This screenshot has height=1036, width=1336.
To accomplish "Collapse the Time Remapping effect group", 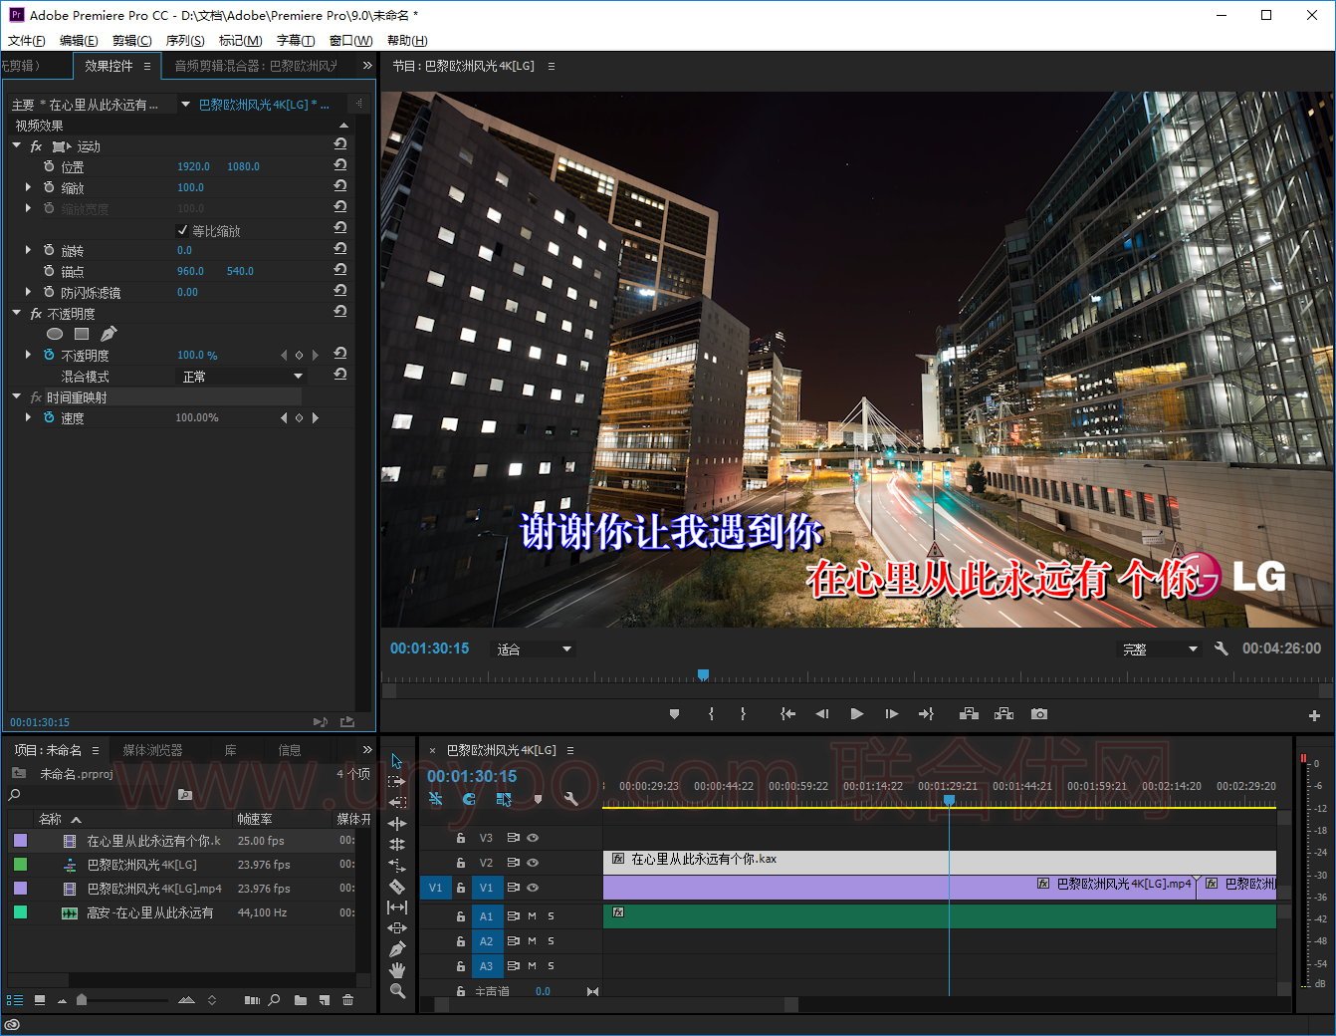I will [17, 396].
